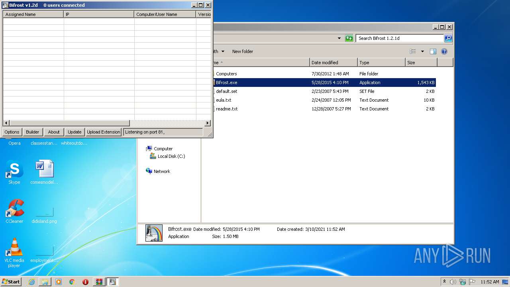This screenshot has height=287, width=510.
Task: Click the taskbar clock showing 11:52 AM
Action: coord(490,282)
